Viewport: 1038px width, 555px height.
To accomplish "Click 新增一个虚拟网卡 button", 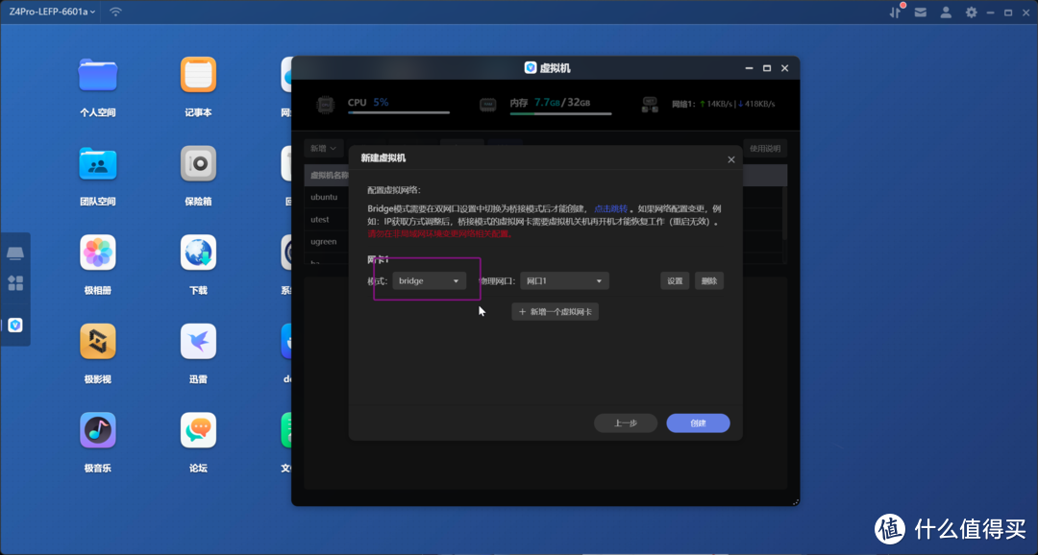I will pyautogui.click(x=556, y=312).
